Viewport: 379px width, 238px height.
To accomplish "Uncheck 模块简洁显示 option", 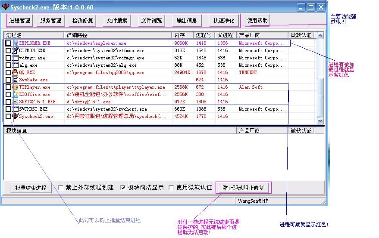I will point(123,188).
